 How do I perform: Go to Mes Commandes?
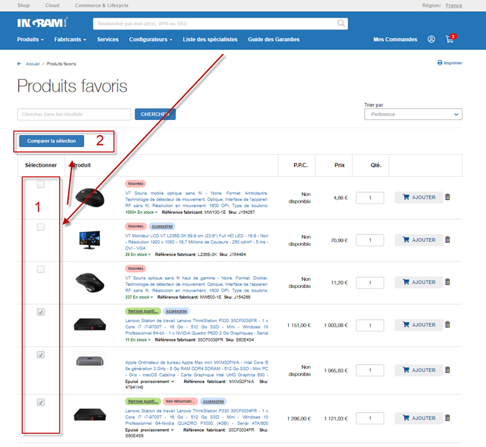(395, 40)
